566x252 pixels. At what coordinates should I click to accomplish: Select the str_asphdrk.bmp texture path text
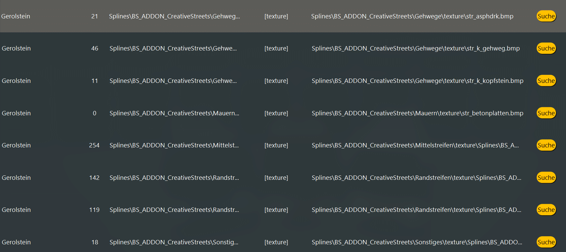coord(412,16)
